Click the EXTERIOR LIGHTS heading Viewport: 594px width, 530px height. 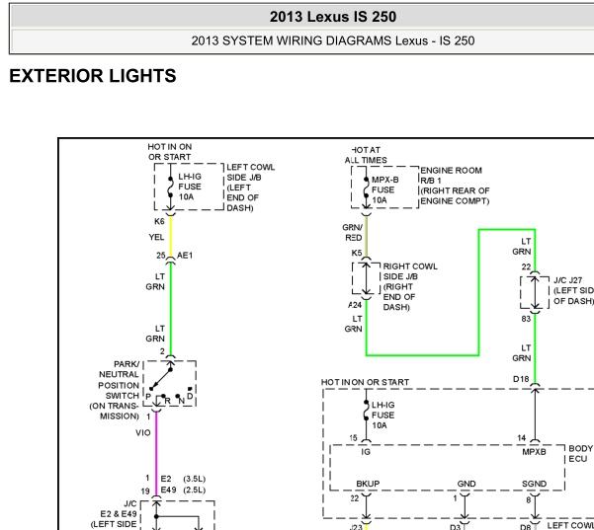pyautogui.click(x=93, y=76)
